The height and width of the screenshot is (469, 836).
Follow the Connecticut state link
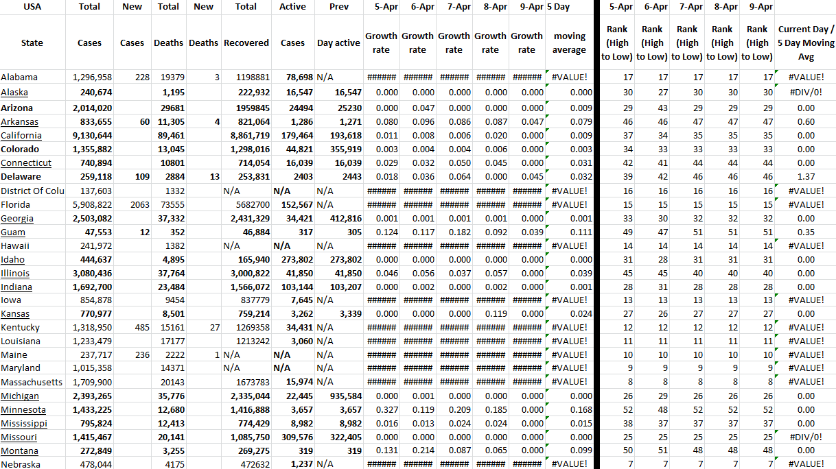[x=26, y=163]
